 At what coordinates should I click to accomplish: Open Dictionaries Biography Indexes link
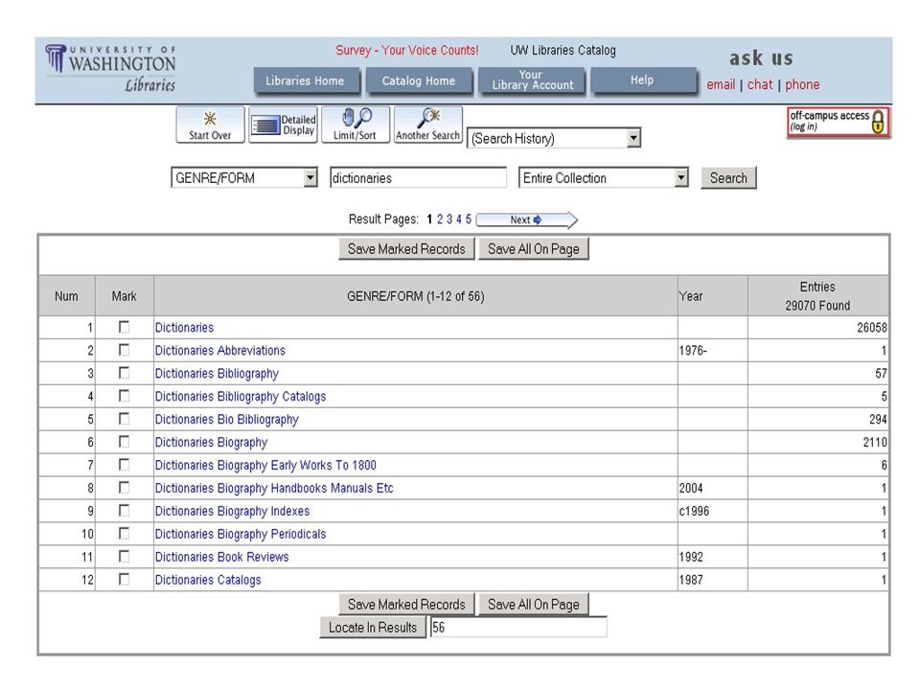coord(232,511)
